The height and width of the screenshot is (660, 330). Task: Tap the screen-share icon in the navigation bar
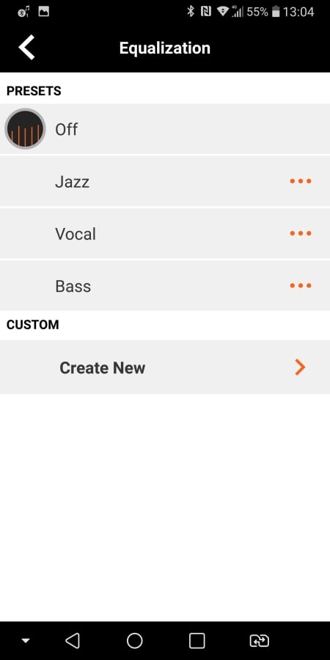[x=260, y=641]
